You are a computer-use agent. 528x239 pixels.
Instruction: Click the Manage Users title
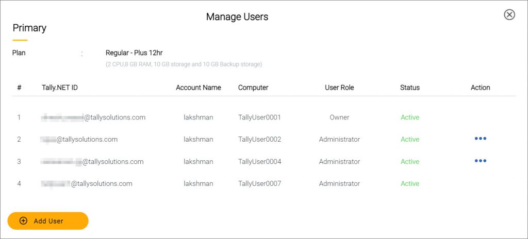pyautogui.click(x=237, y=16)
